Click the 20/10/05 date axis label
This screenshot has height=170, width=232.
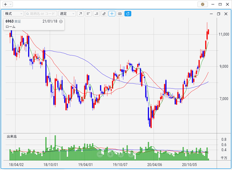(x=189, y=165)
